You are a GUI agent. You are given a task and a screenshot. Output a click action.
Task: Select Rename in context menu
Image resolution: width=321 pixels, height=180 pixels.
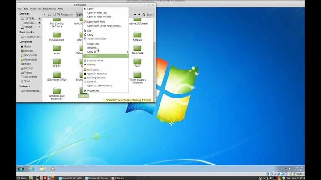point(106,48)
